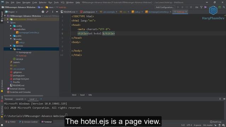
Task: Expand the node_modules folder
Action: tap(8, 19)
